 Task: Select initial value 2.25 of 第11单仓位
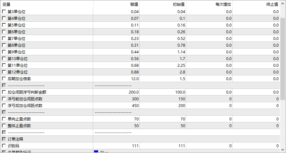[181, 65]
